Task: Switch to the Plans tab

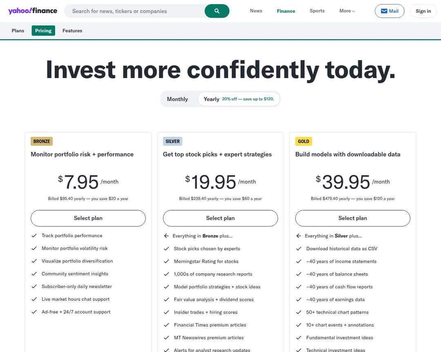Action: pyautogui.click(x=18, y=31)
